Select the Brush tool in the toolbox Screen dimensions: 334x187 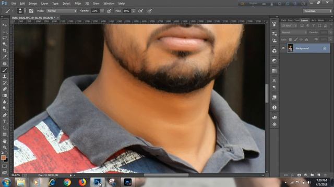pyautogui.click(x=5, y=70)
